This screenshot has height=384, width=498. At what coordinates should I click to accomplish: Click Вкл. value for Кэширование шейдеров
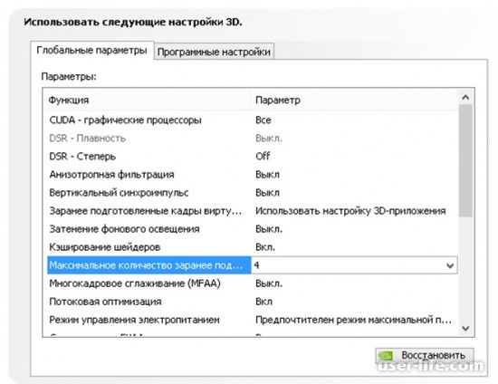pos(265,247)
